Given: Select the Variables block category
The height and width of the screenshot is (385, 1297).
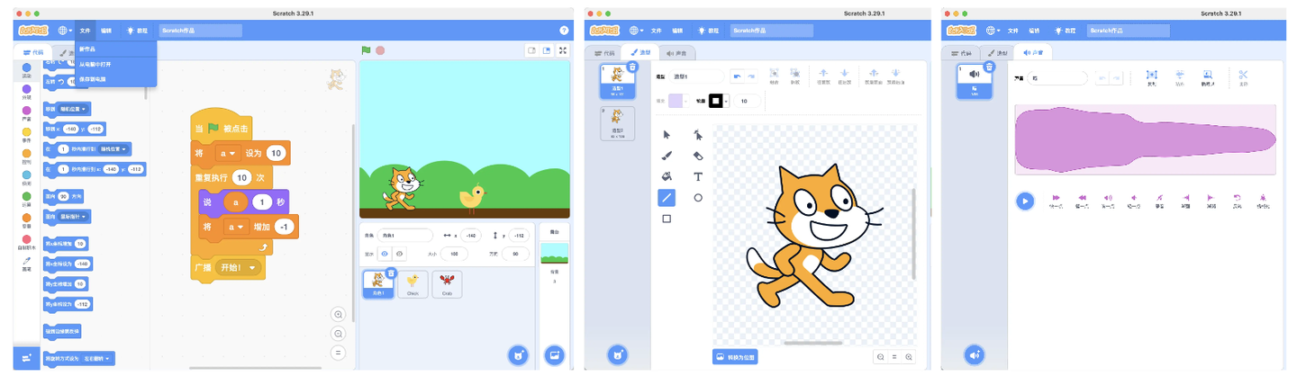Looking at the screenshot, I should click(x=26, y=220).
